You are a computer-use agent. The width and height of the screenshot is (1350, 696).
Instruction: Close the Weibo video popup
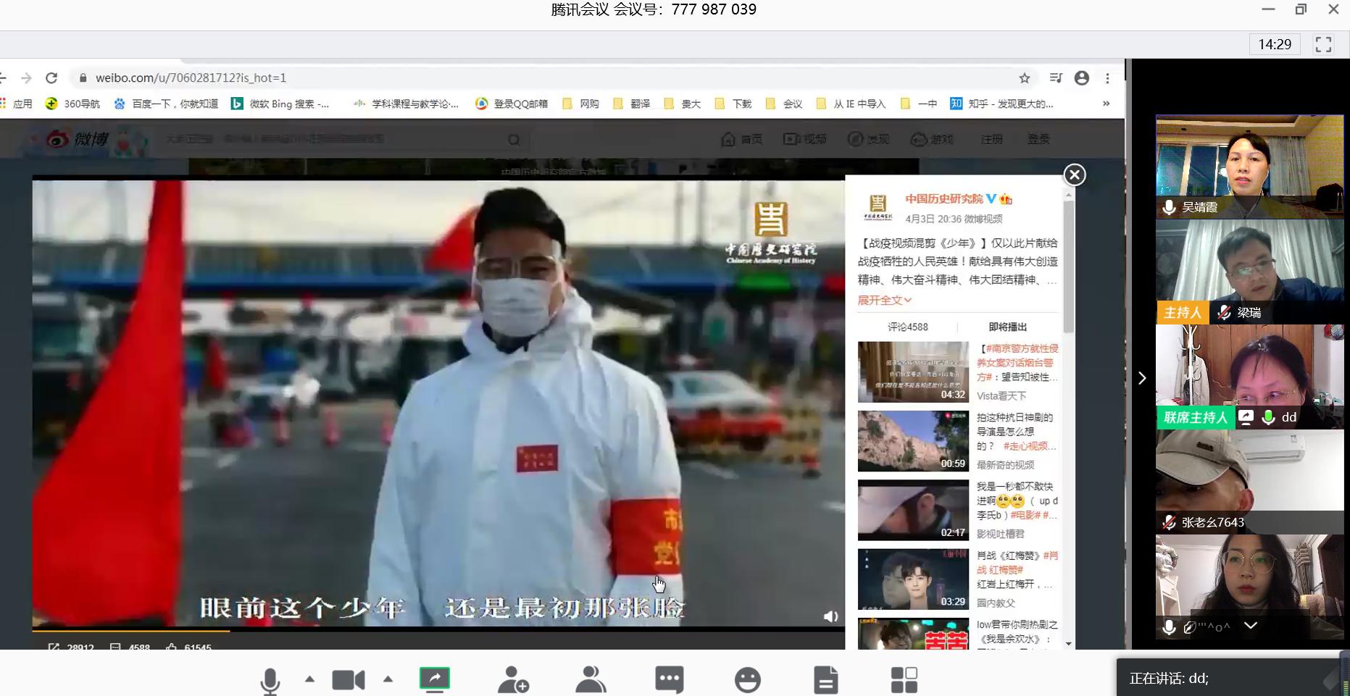click(x=1074, y=175)
